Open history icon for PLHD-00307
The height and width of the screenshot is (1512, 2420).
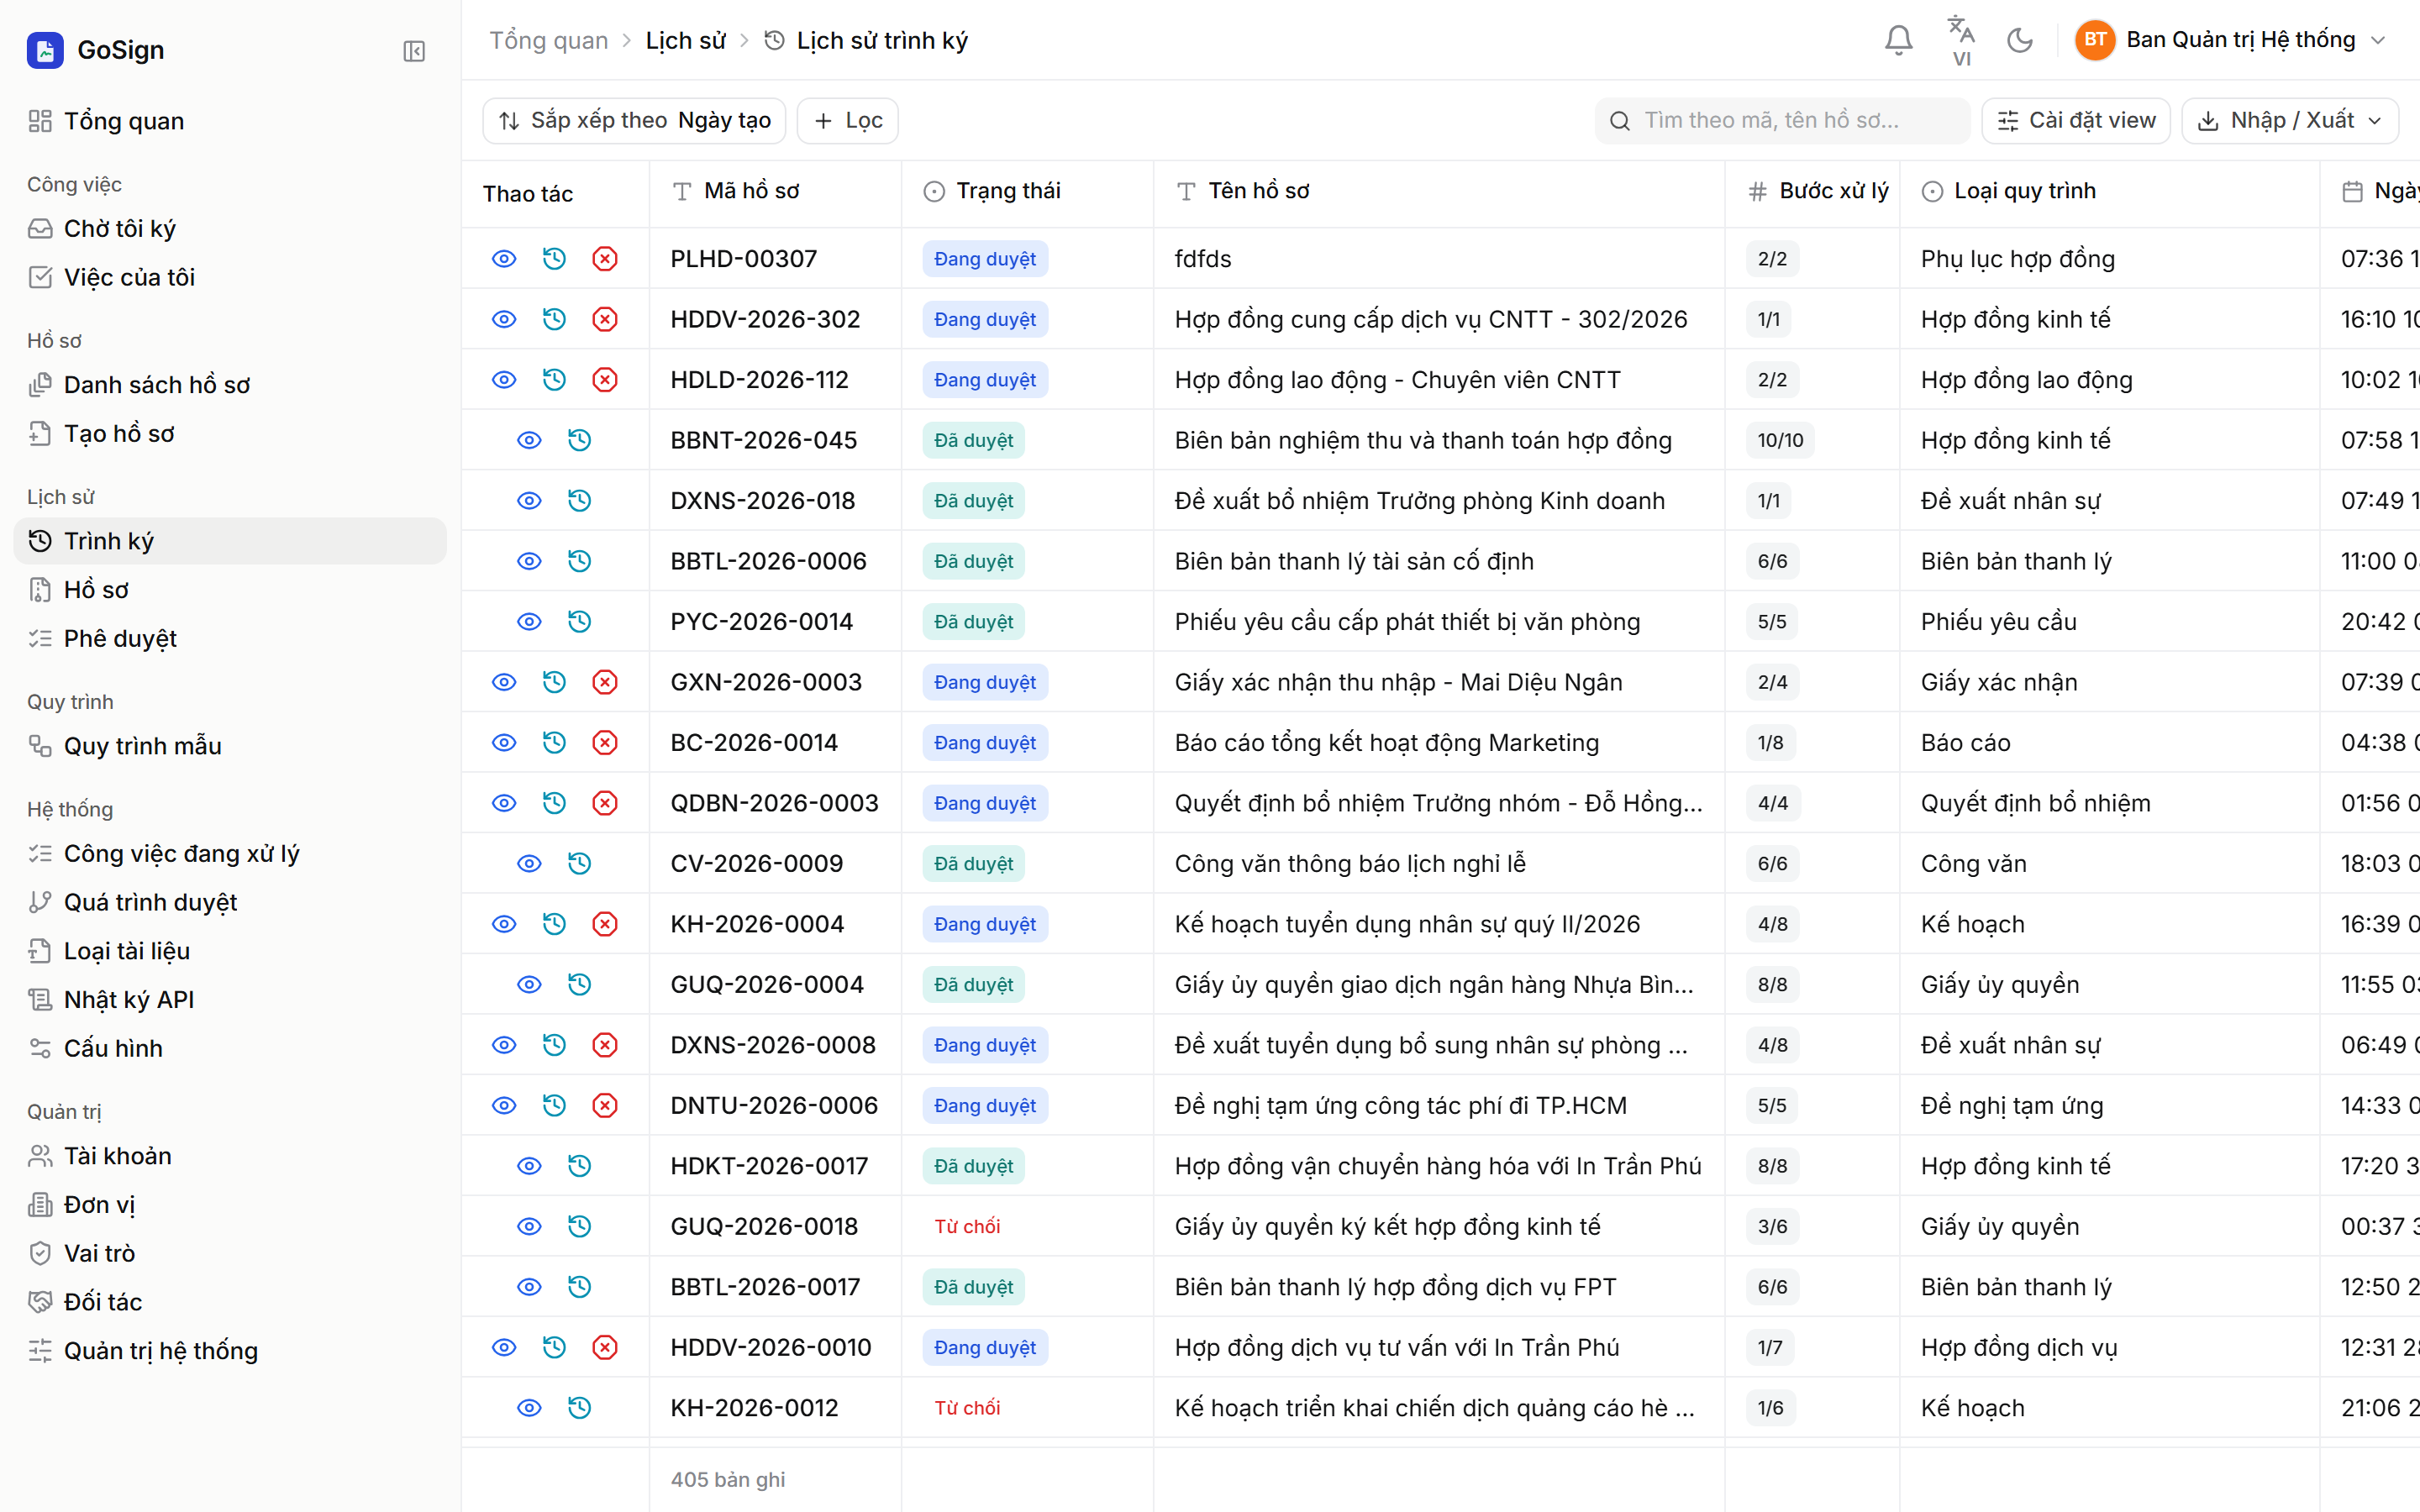coord(554,259)
